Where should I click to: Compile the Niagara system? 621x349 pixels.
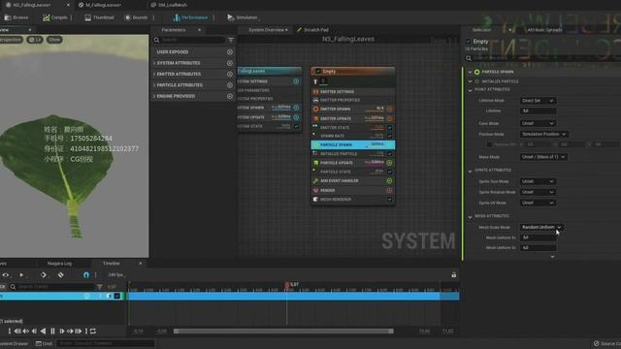(x=55, y=17)
